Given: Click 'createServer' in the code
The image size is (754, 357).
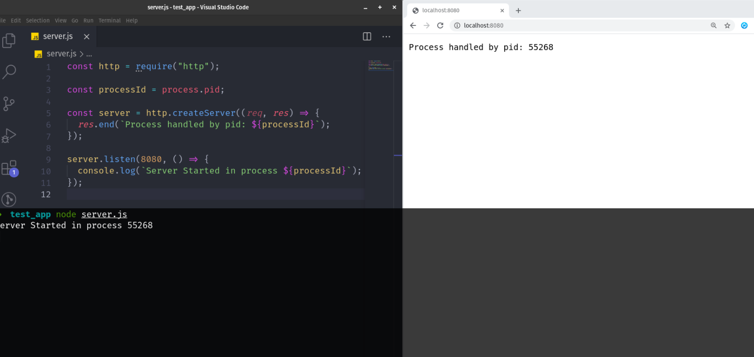Looking at the screenshot, I should point(204,113).
